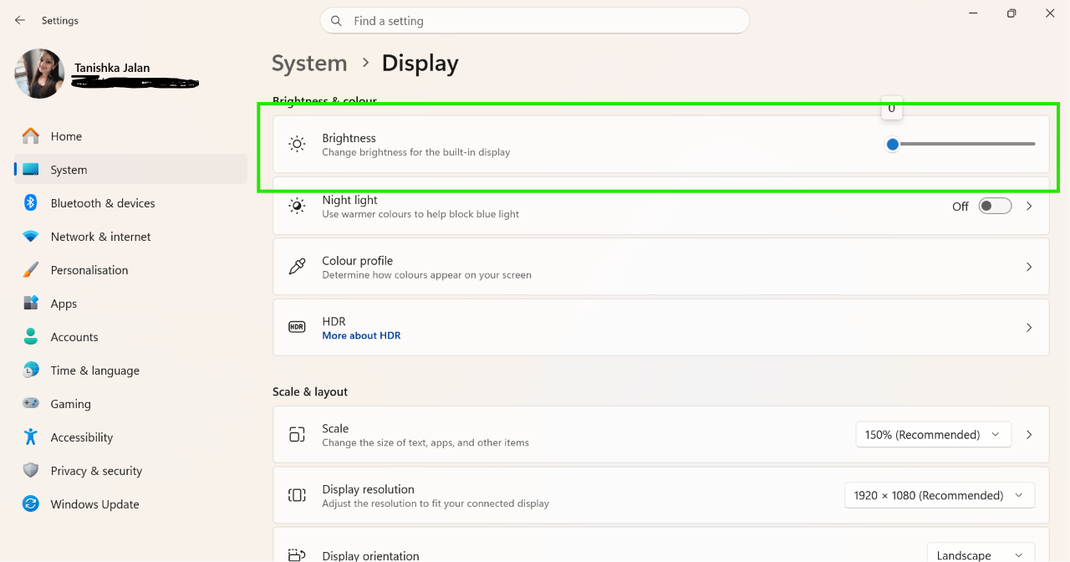The image size is (1070, 562).
Task: Click the System monitor icon
Action: click(x=31, y=169)
